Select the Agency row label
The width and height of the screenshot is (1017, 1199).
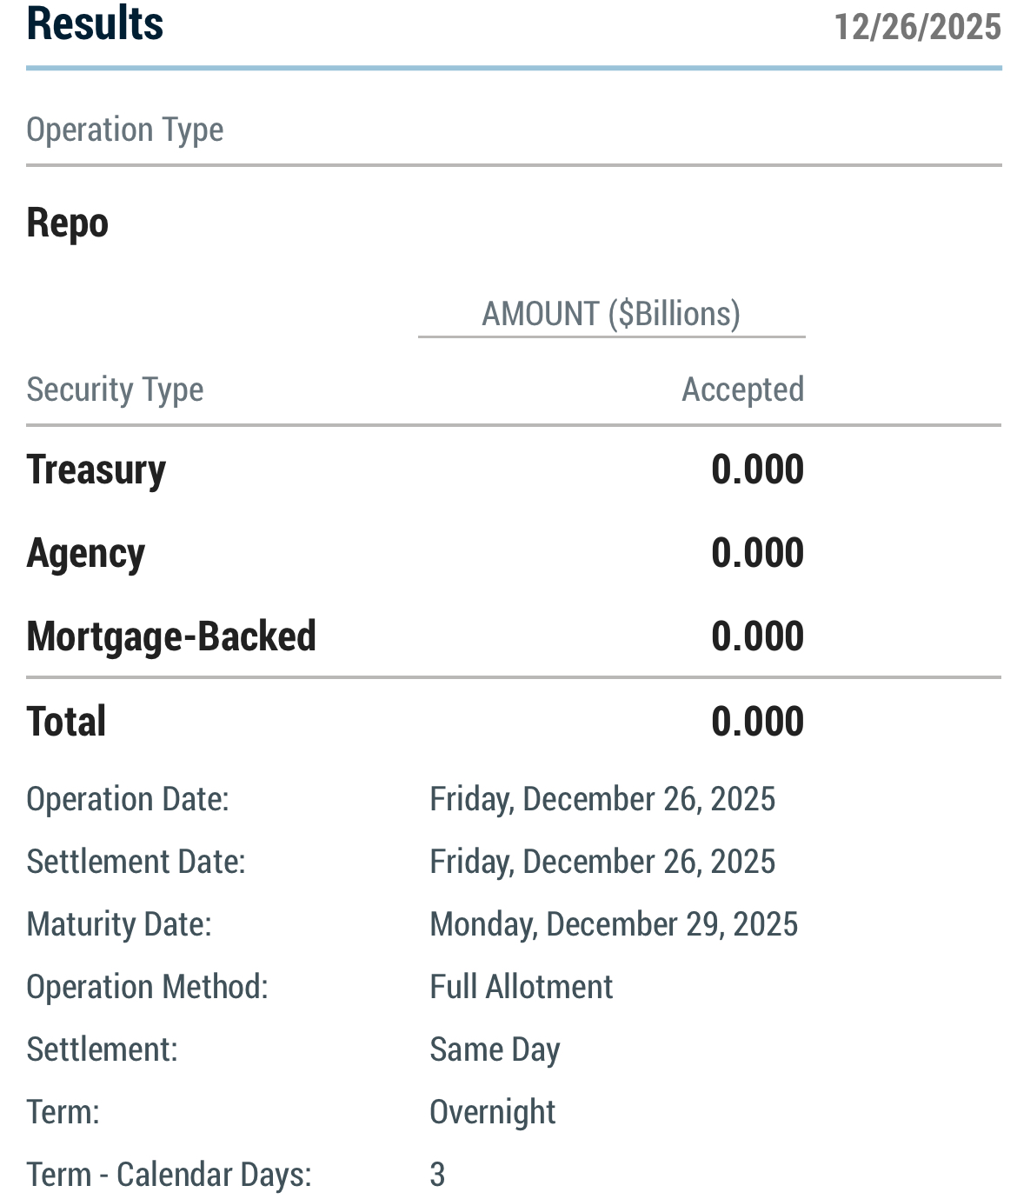click(86, 553)
